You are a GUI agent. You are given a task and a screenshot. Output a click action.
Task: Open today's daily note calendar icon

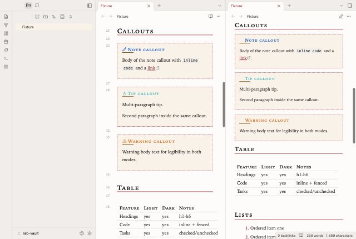coord(6,42)
